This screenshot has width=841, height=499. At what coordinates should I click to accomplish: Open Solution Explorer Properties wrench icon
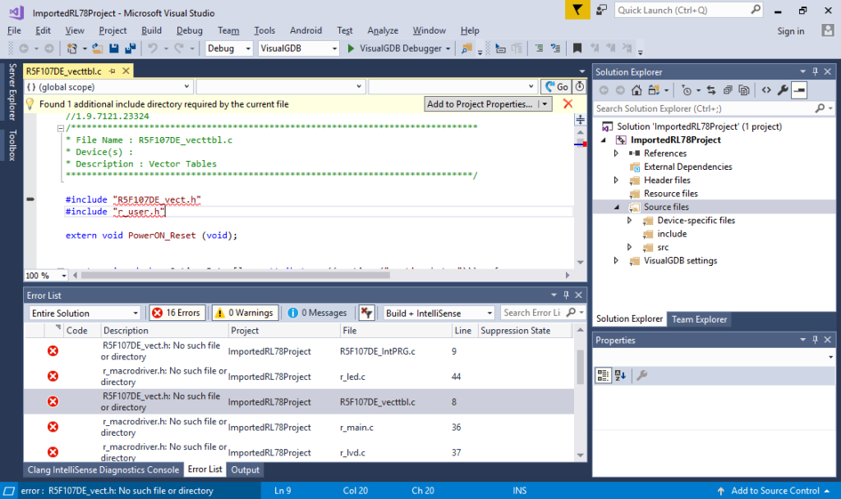(783, 90)
